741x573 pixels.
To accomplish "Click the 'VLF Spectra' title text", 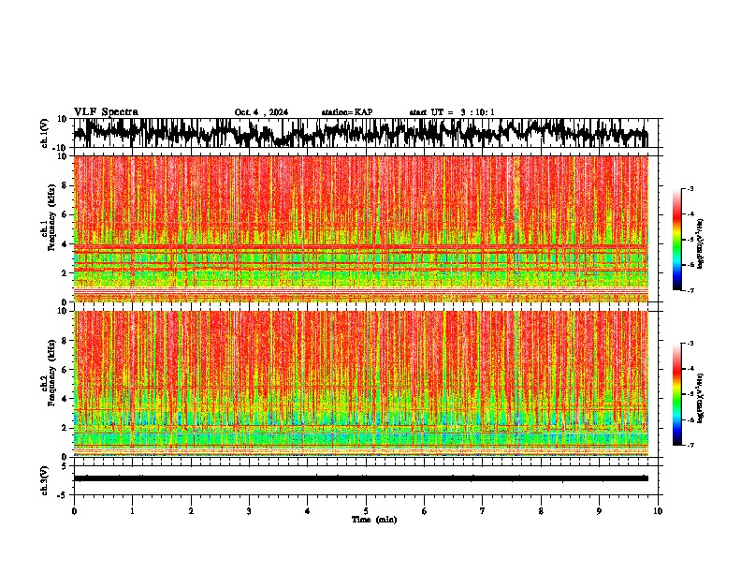I will tap(106, 112).
